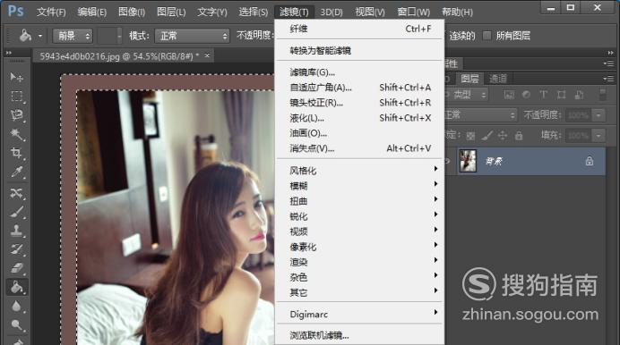
Task: Select the Patch healing tool
Action: click(x=16, y=193)
